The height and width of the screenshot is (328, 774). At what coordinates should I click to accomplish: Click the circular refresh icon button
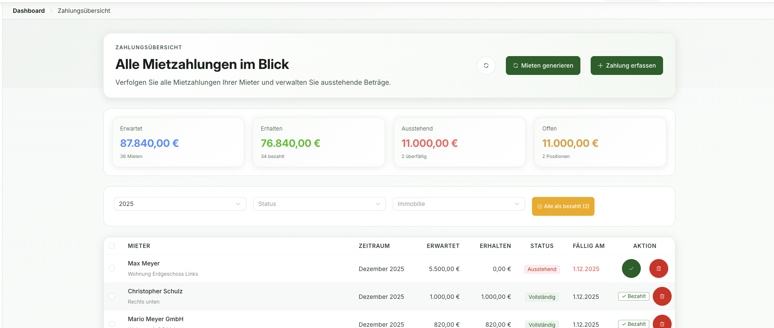click(486, 66)
